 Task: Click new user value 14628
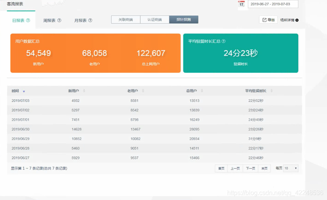77,129
